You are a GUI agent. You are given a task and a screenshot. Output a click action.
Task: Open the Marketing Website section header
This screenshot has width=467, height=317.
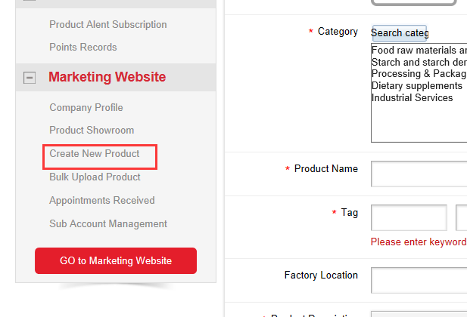pos(107,77)
